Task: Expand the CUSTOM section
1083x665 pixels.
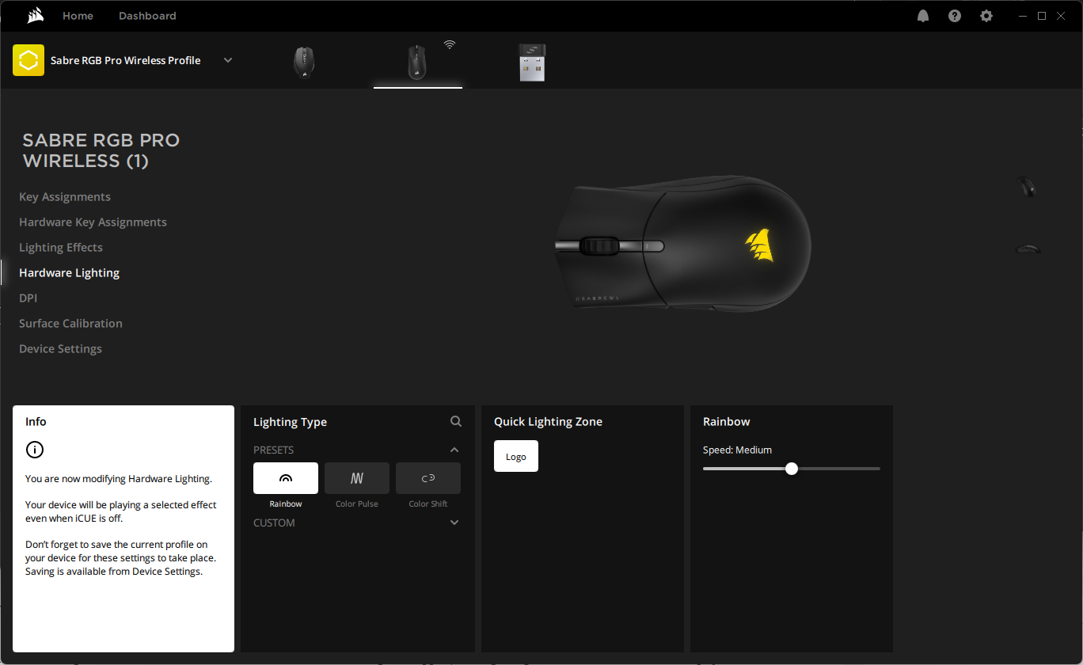Action: (454, 522)
